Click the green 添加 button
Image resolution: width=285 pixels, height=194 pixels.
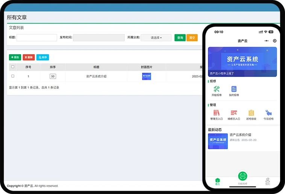(15, 57)
